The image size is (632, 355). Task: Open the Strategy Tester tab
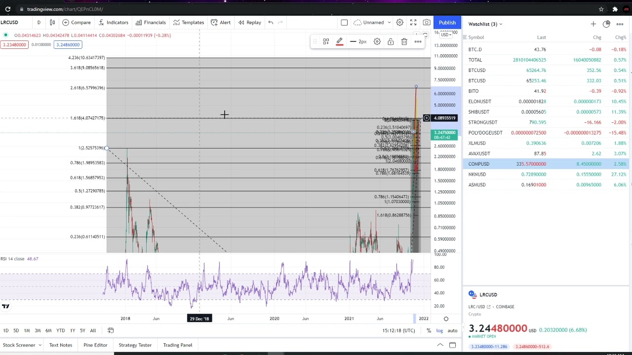[x=135, y=345]
